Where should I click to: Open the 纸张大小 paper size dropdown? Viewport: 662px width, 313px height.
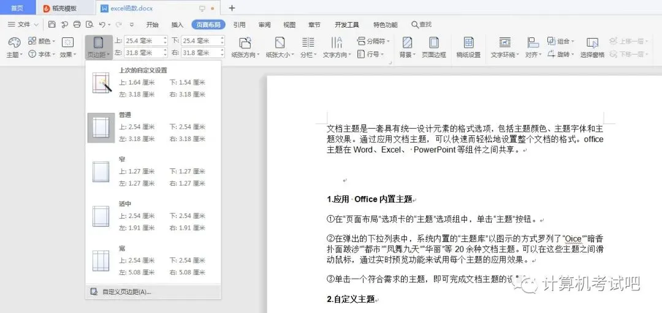tap(280, 47)
